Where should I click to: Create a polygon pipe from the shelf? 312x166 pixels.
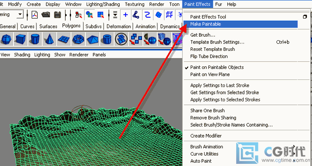(x=107, y=39)
